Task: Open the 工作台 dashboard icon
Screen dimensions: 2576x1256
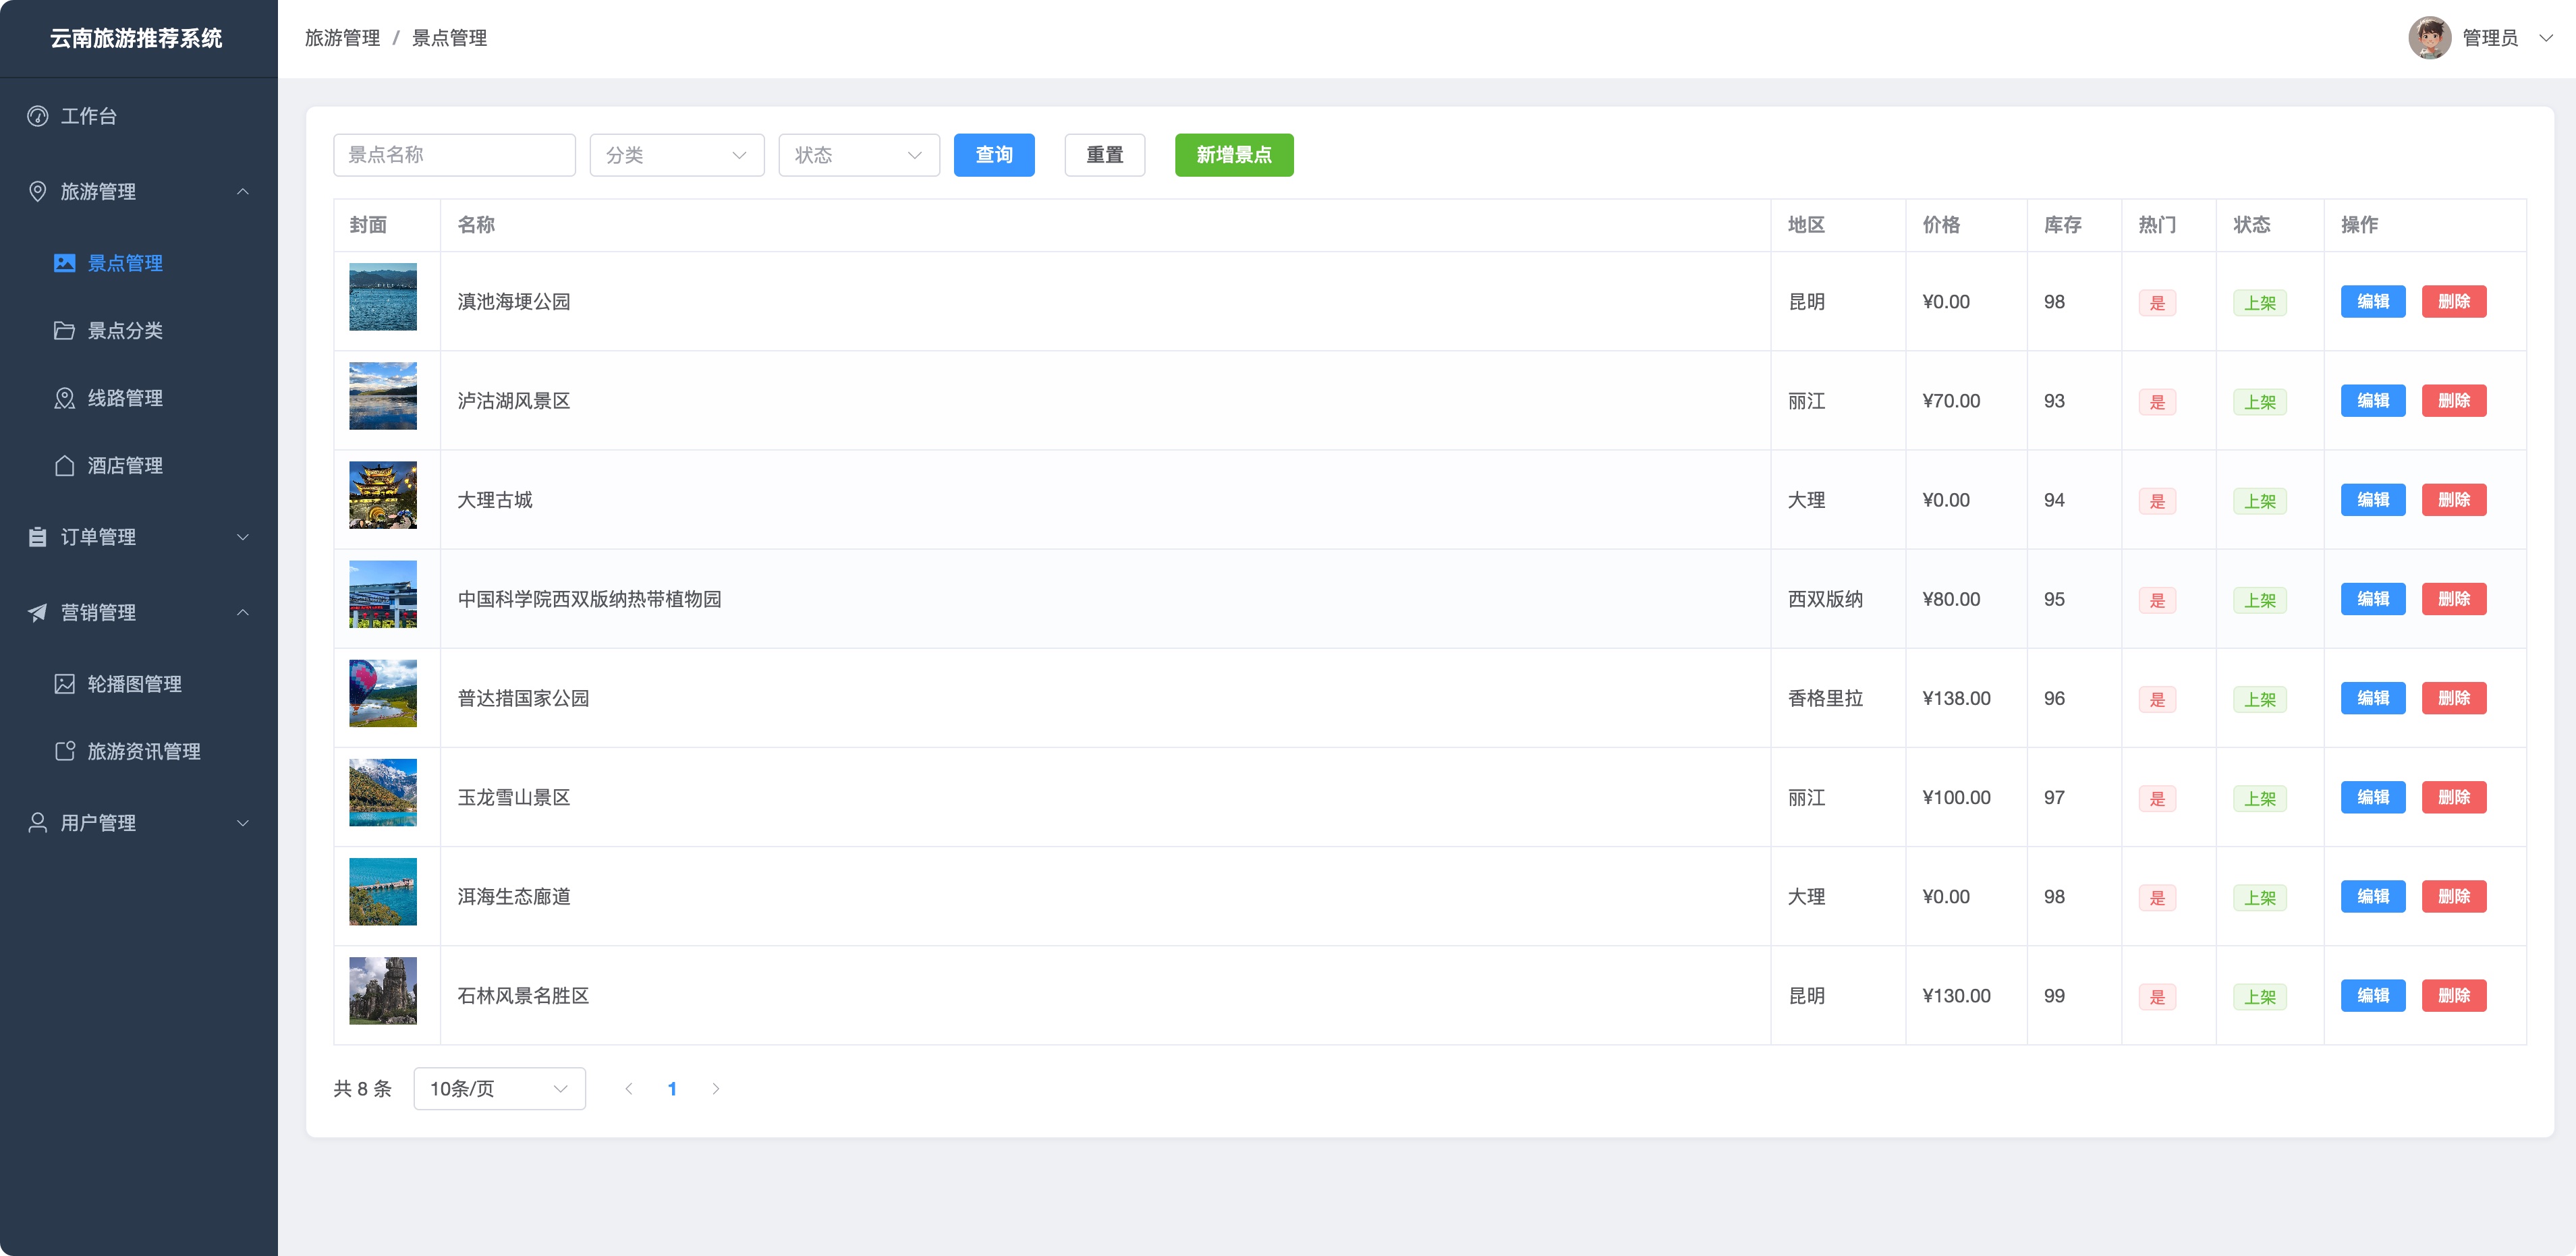Action: (x=37, y=116)
